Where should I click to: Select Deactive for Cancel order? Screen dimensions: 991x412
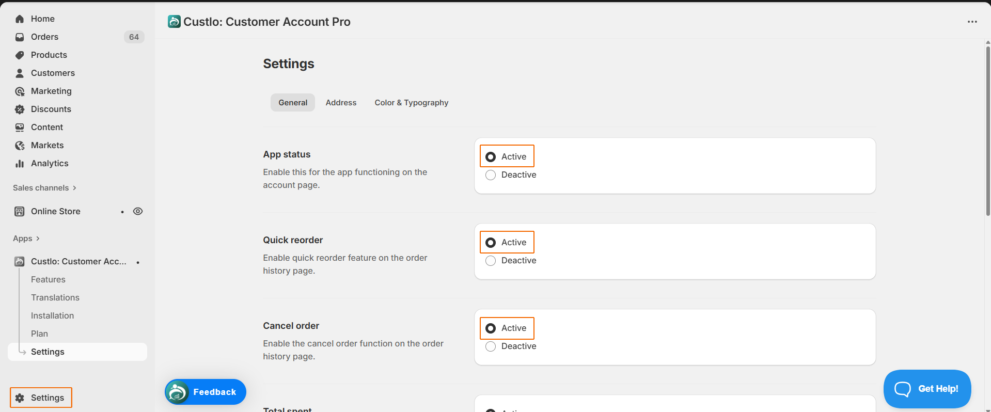click(x=491, y=346)
